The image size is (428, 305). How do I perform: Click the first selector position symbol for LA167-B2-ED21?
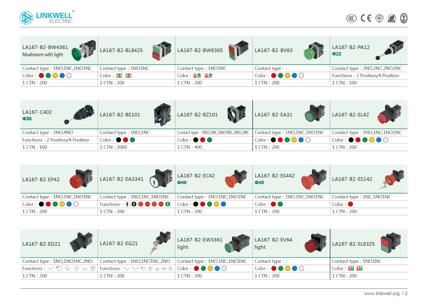pyautogui.click(x=51, y=269)
